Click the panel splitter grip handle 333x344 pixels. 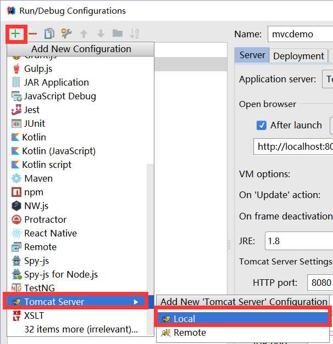pos(229,244)
